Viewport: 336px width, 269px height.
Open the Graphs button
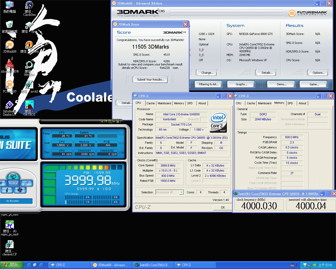(241, 84)
